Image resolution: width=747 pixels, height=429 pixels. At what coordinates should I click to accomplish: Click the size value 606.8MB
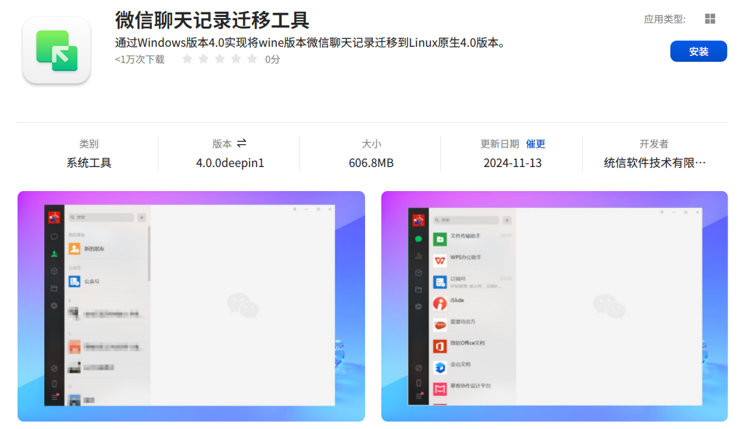pos(371,163)
